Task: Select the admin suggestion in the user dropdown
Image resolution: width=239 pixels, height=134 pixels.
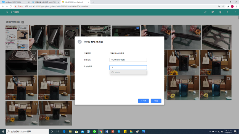Action: [x=128, y=72]
